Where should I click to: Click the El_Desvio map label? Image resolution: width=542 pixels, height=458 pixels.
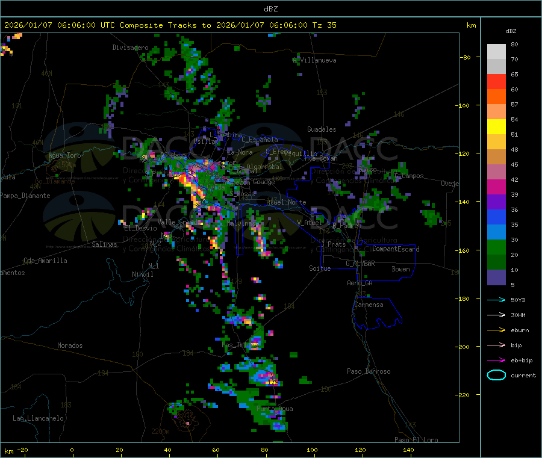[x=140, y=228]
